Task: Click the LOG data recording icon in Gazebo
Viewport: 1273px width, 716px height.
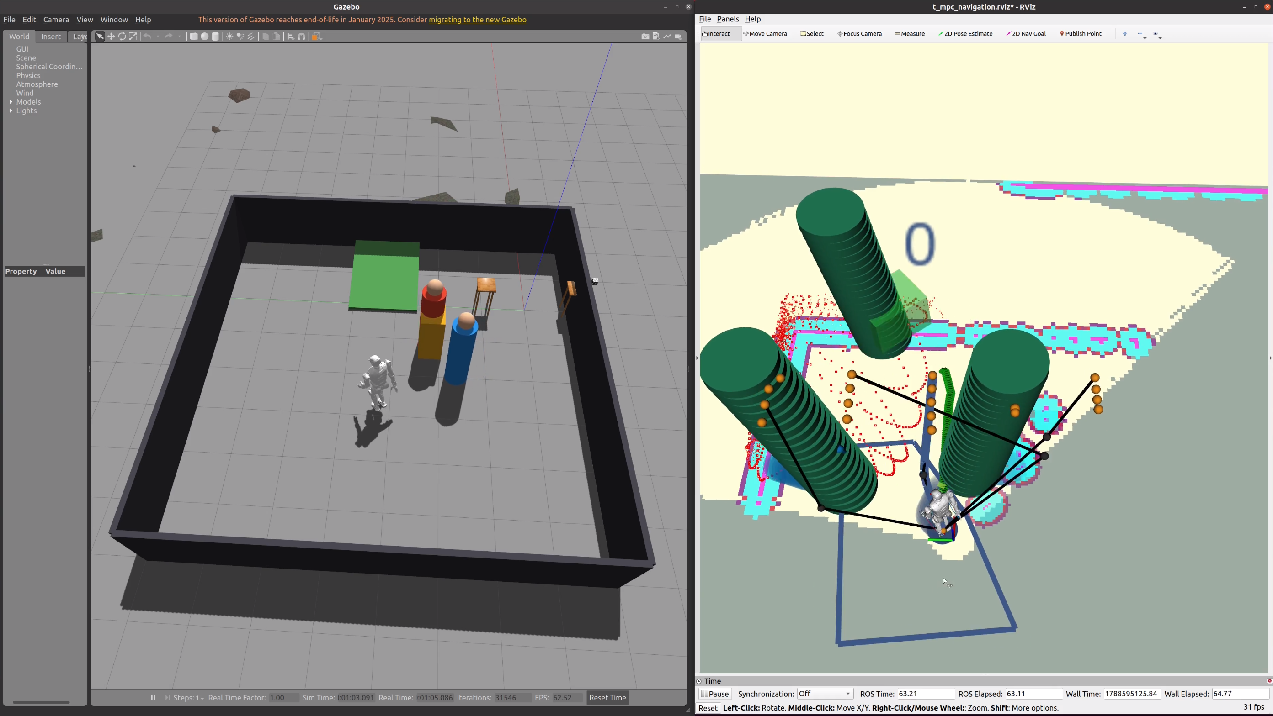Action: pos(656,37)
